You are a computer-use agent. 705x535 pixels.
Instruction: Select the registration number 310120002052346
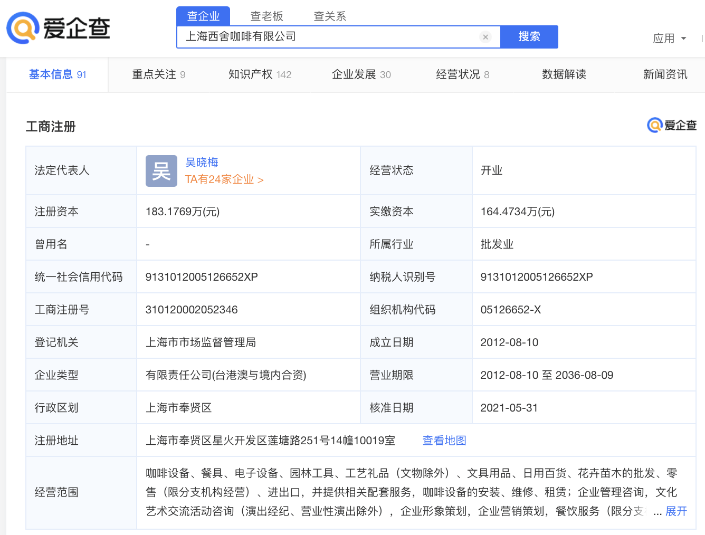(192, 310)
